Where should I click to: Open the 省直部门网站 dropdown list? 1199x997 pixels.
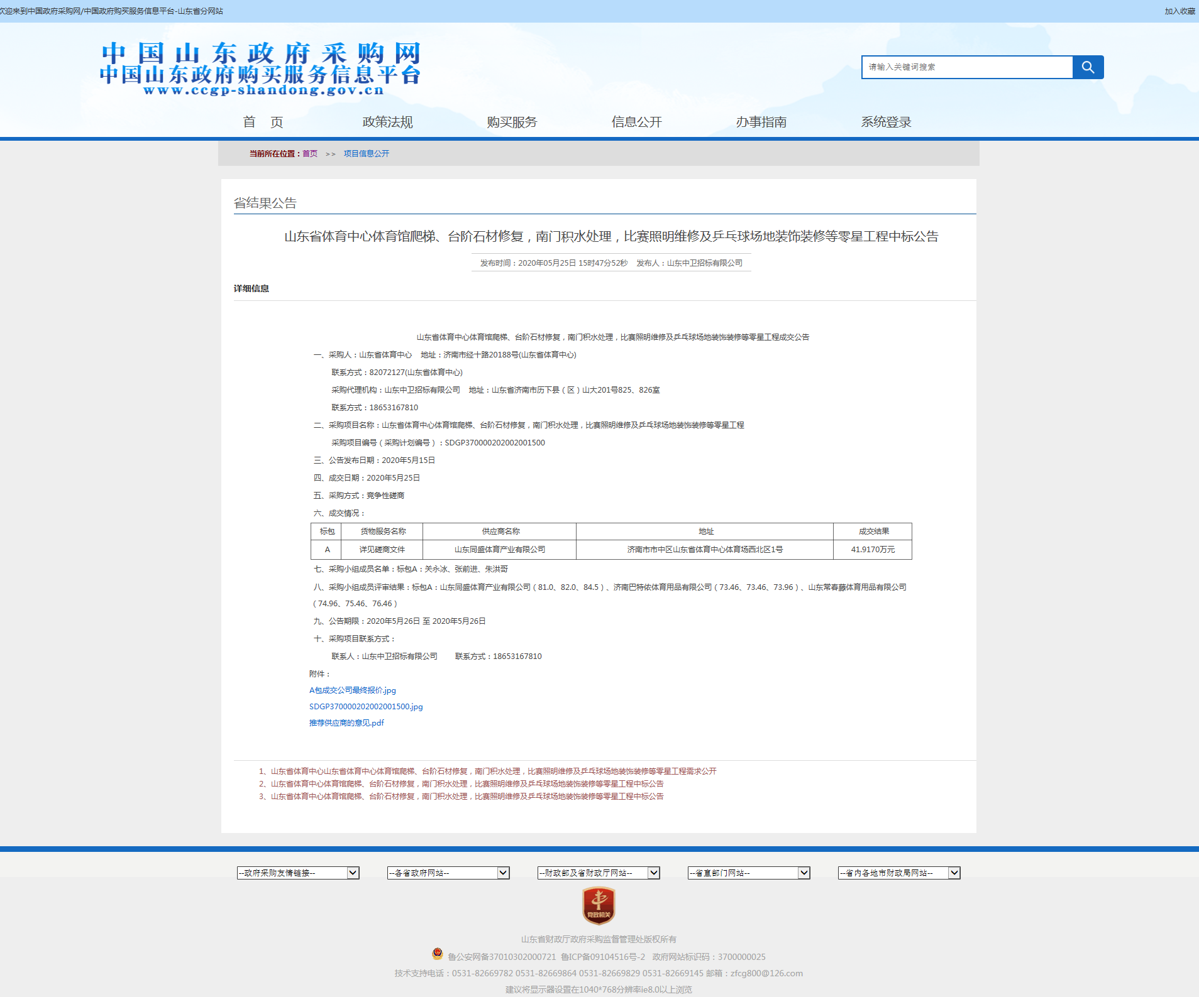[x=748, y=873]
